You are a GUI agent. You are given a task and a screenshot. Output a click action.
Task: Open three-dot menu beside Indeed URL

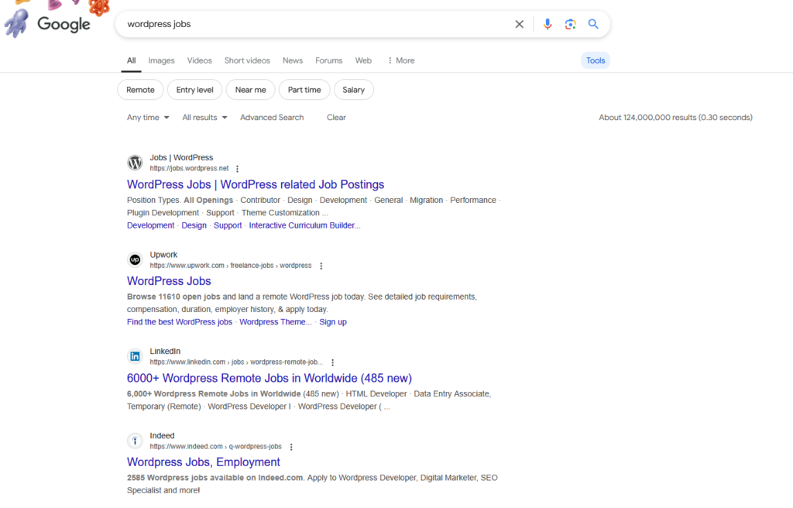pos(291,447)
